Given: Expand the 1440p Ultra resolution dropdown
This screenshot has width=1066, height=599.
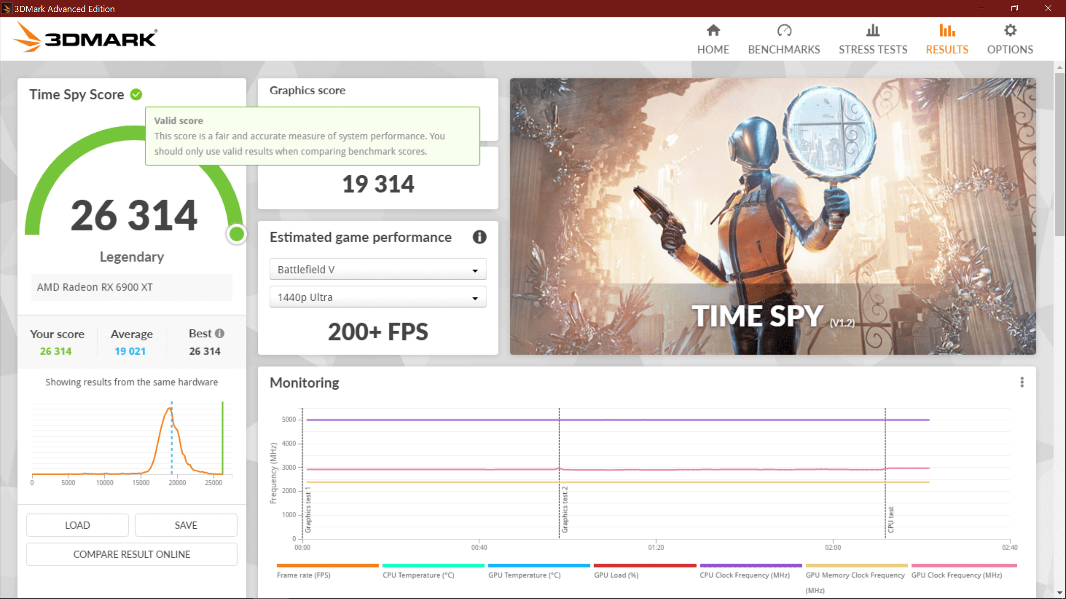Looking at the screenshot, I should coord(378,297).
